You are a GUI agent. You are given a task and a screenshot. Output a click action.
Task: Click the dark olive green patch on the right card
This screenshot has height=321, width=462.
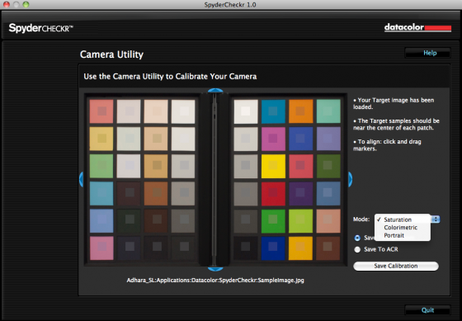click(x=328, y=166)
